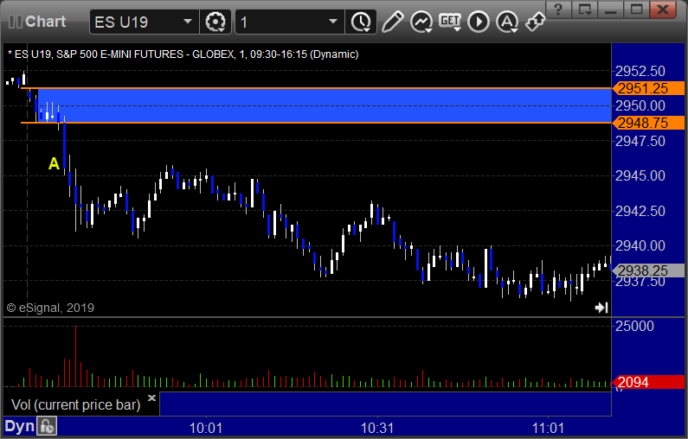Click the 2948.75 orange price marker
Image resolution: width=688 pixels, height=439 pixels.
(648, 123)
